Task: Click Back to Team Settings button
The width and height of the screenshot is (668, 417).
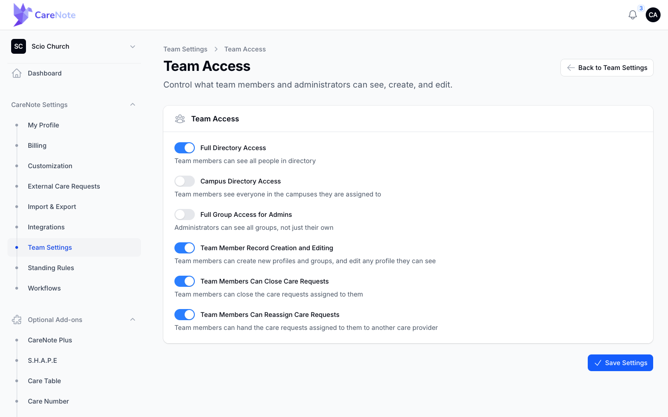Action: 607,68
